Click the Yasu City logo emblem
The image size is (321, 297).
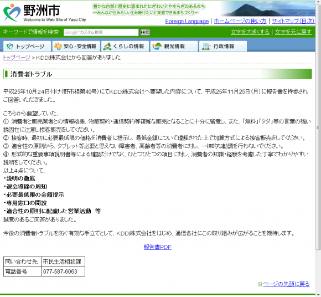coord(12,13)
